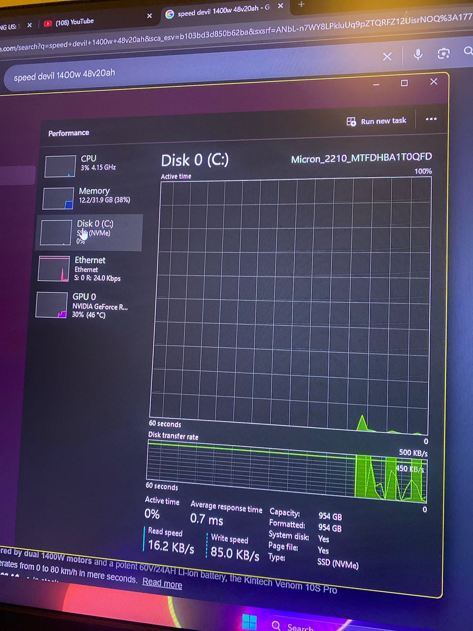
Task: Click Run new task button
Action: (x=377, y=121)
